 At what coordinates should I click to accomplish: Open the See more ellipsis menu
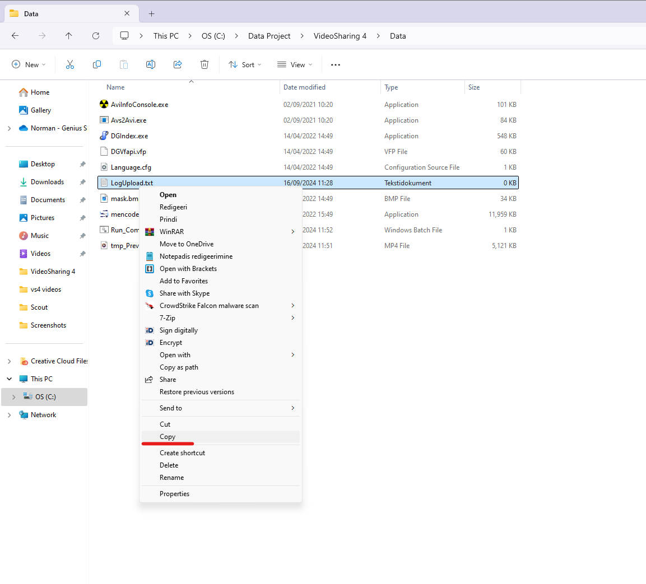click(x=336, y=64)
